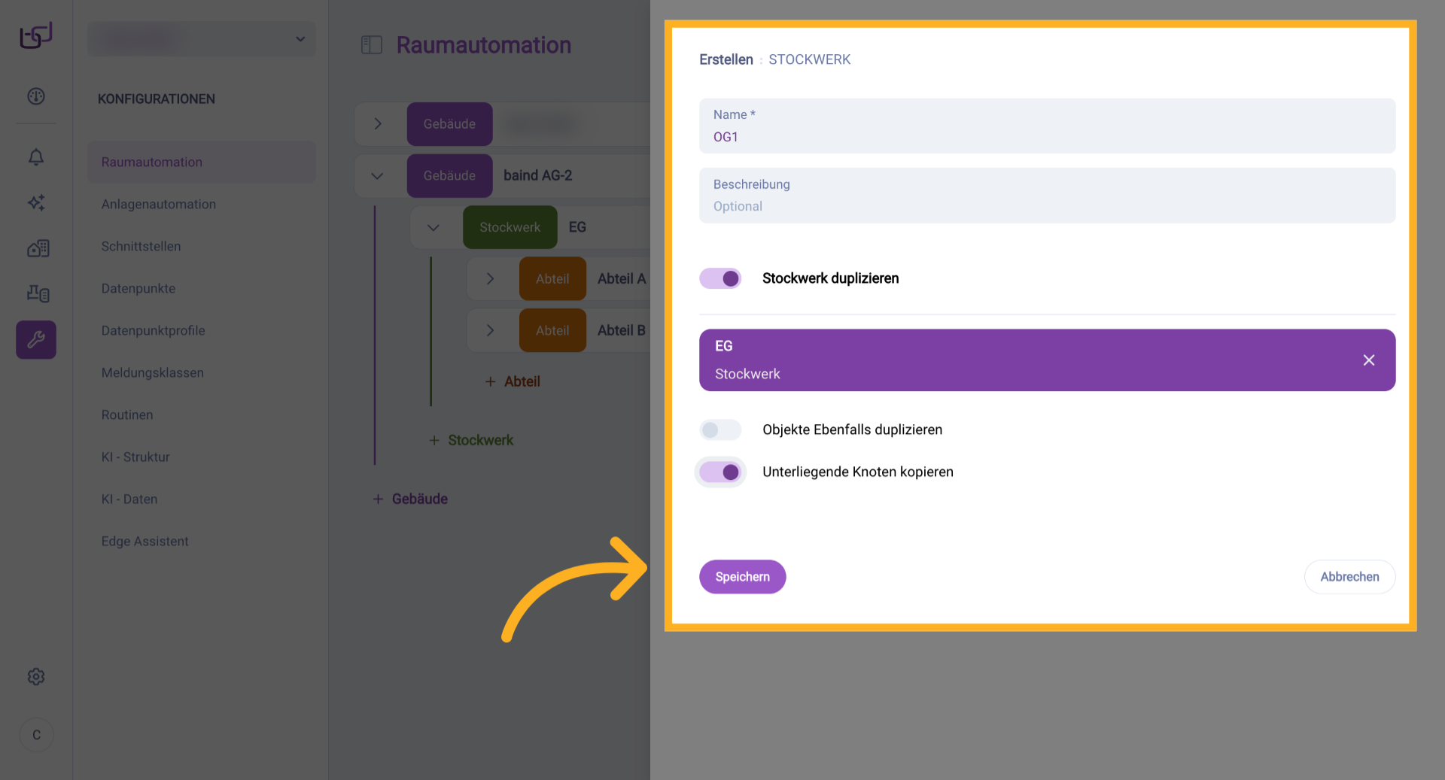Turn off Unterliegende Knoten kopieren toggle
The width and height of the screenshot is (1445, 780).
[x=720, y=472]
